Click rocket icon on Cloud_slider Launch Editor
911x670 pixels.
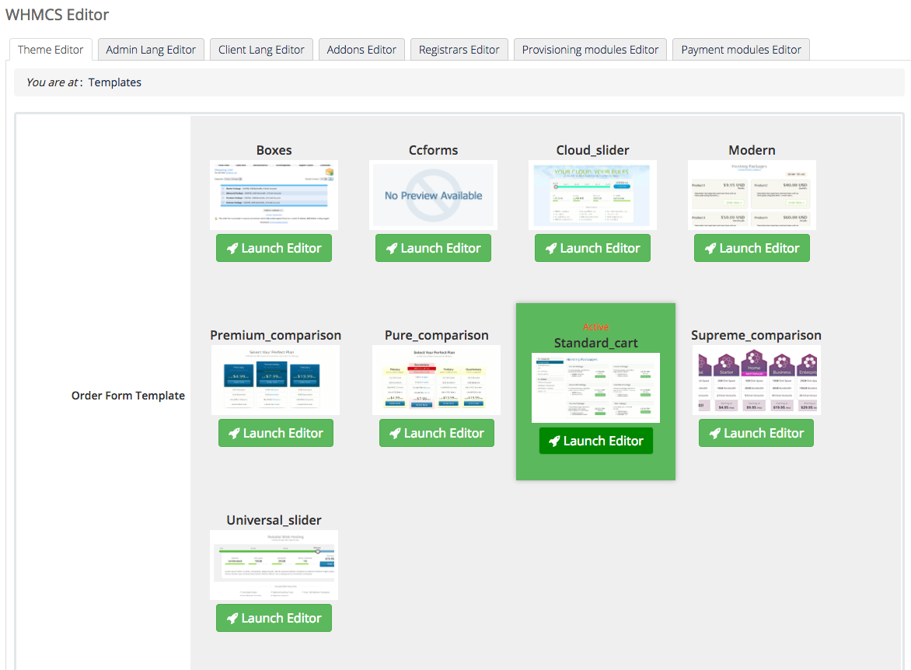tap(551, 249)
